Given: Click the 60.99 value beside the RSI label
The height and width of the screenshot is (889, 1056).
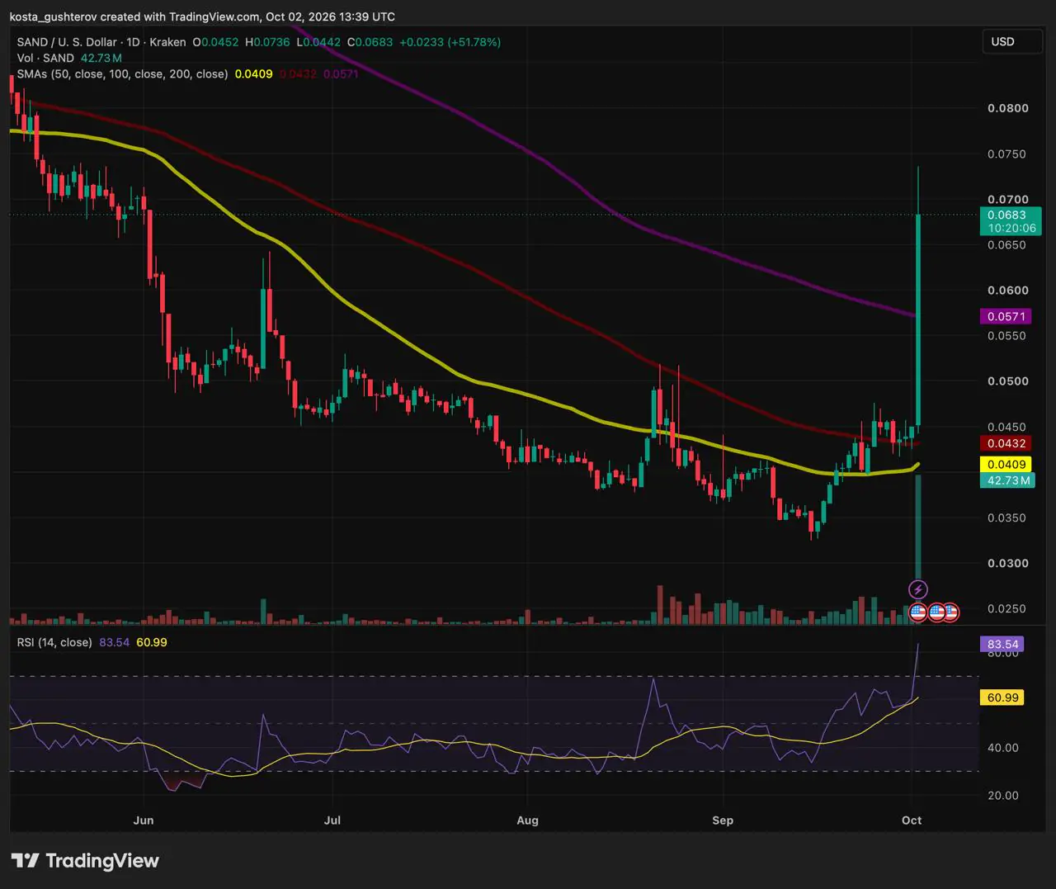Looking at the screenshot, I should point(152,642).
